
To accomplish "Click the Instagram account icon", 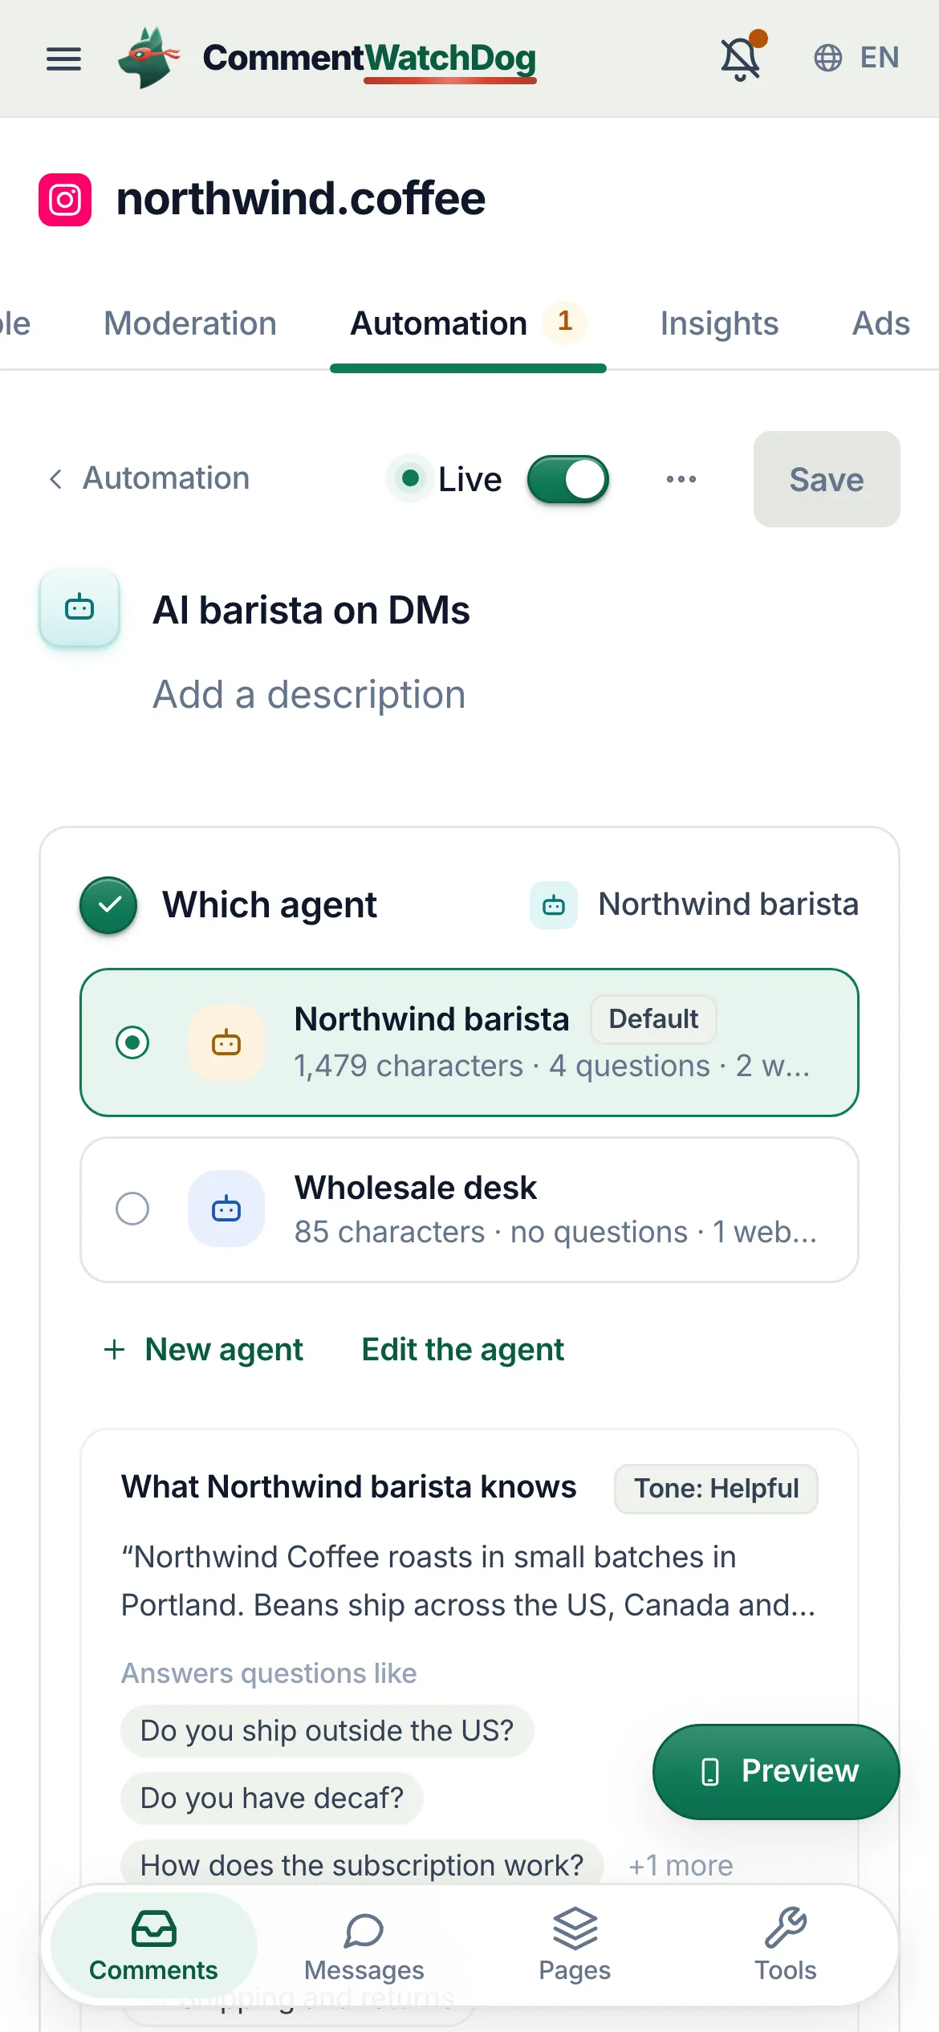I will click(x=65, y=200).
